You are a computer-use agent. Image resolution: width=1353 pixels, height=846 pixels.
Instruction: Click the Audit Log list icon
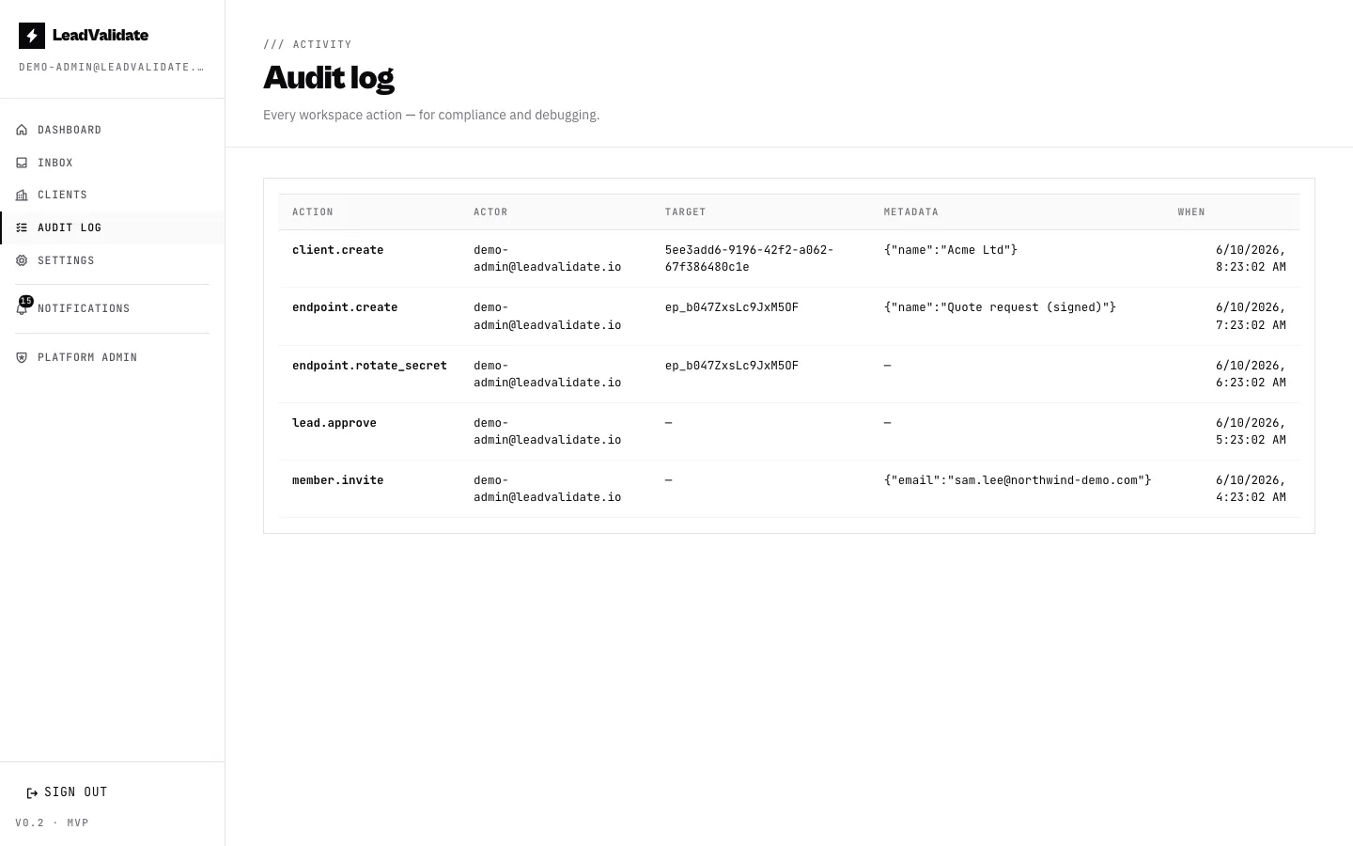click(x=22, y=227)
